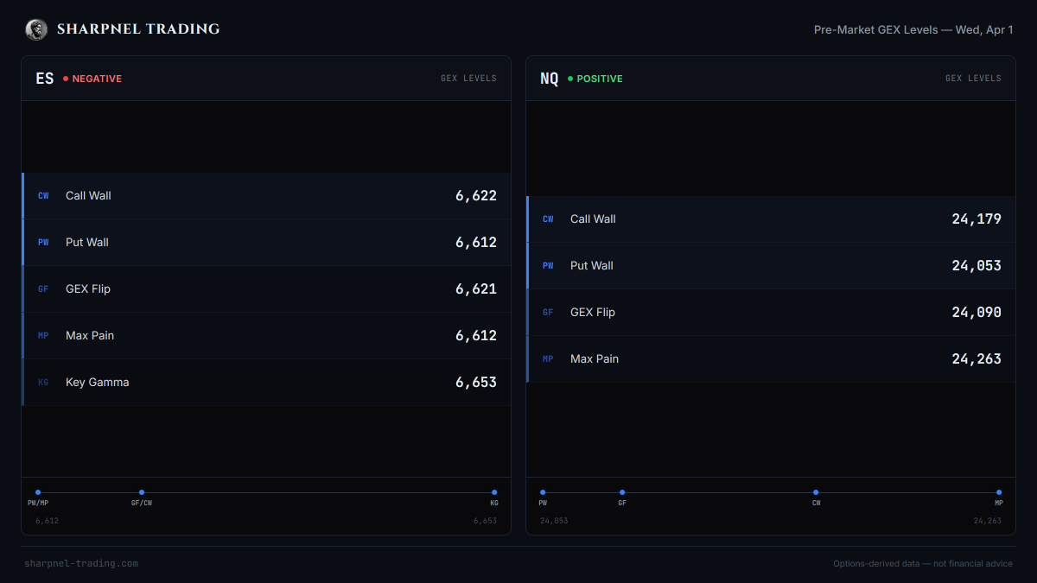Click the PW badge in ES panel list
The width and height of the screenshot is (1037, 583).
[x=43, y=243]
